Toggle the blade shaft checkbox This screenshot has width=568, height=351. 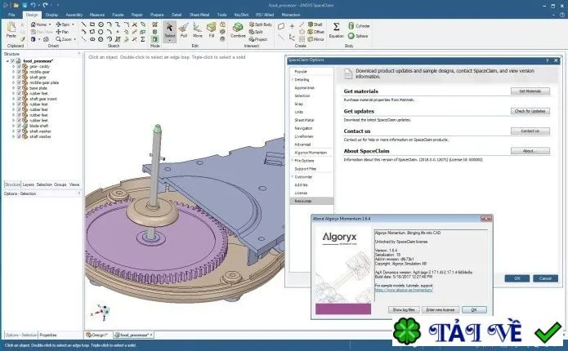[x=19, y=126]
